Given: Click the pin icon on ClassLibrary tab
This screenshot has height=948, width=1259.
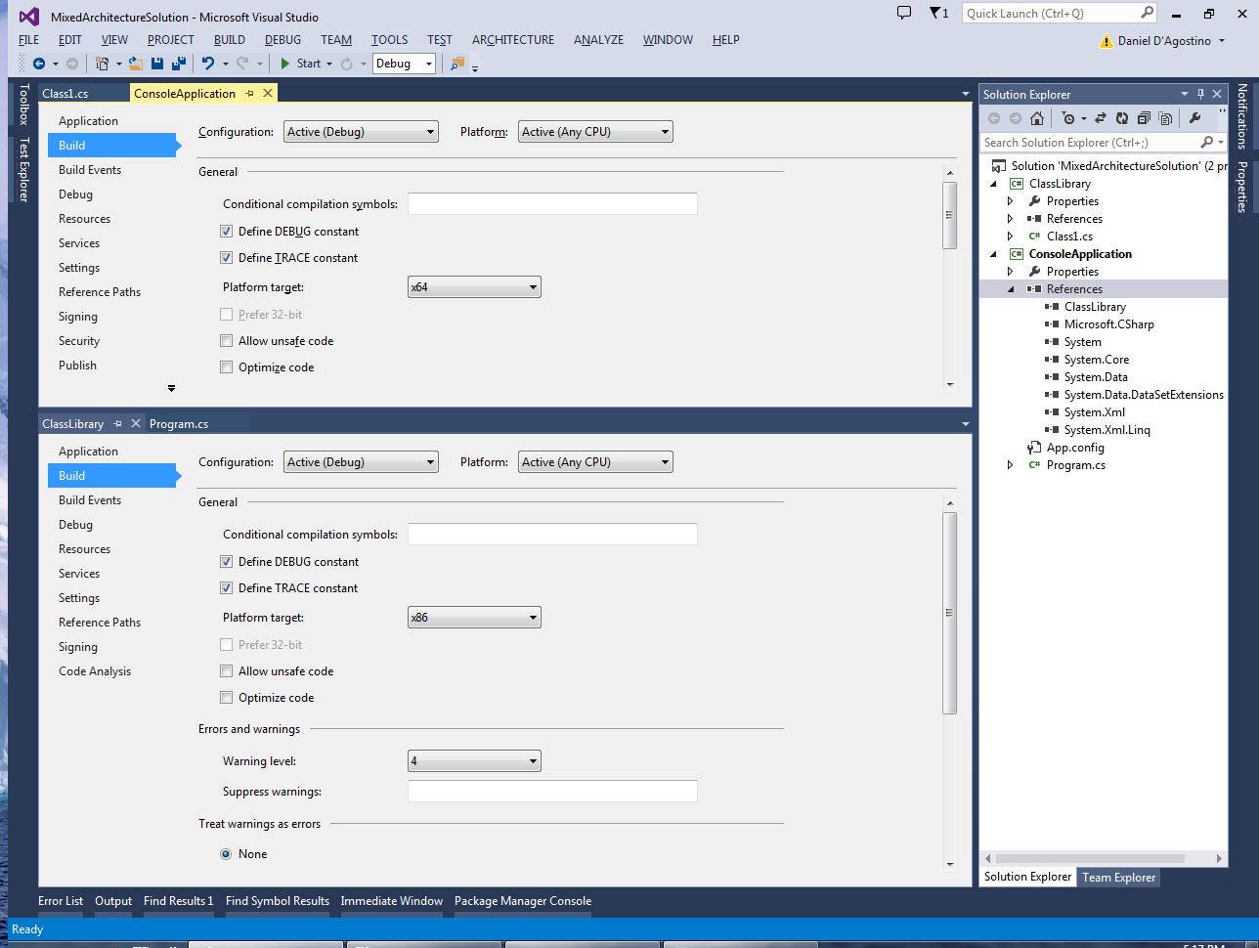Looking at the screenshot, I should pos(117,424).
